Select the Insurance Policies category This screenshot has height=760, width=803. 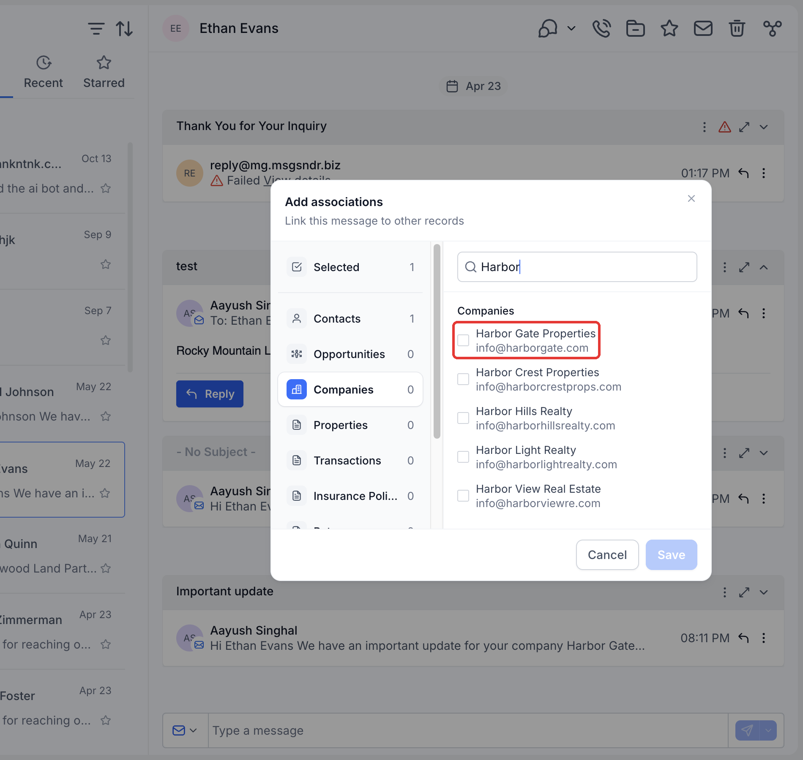(350, 496)
